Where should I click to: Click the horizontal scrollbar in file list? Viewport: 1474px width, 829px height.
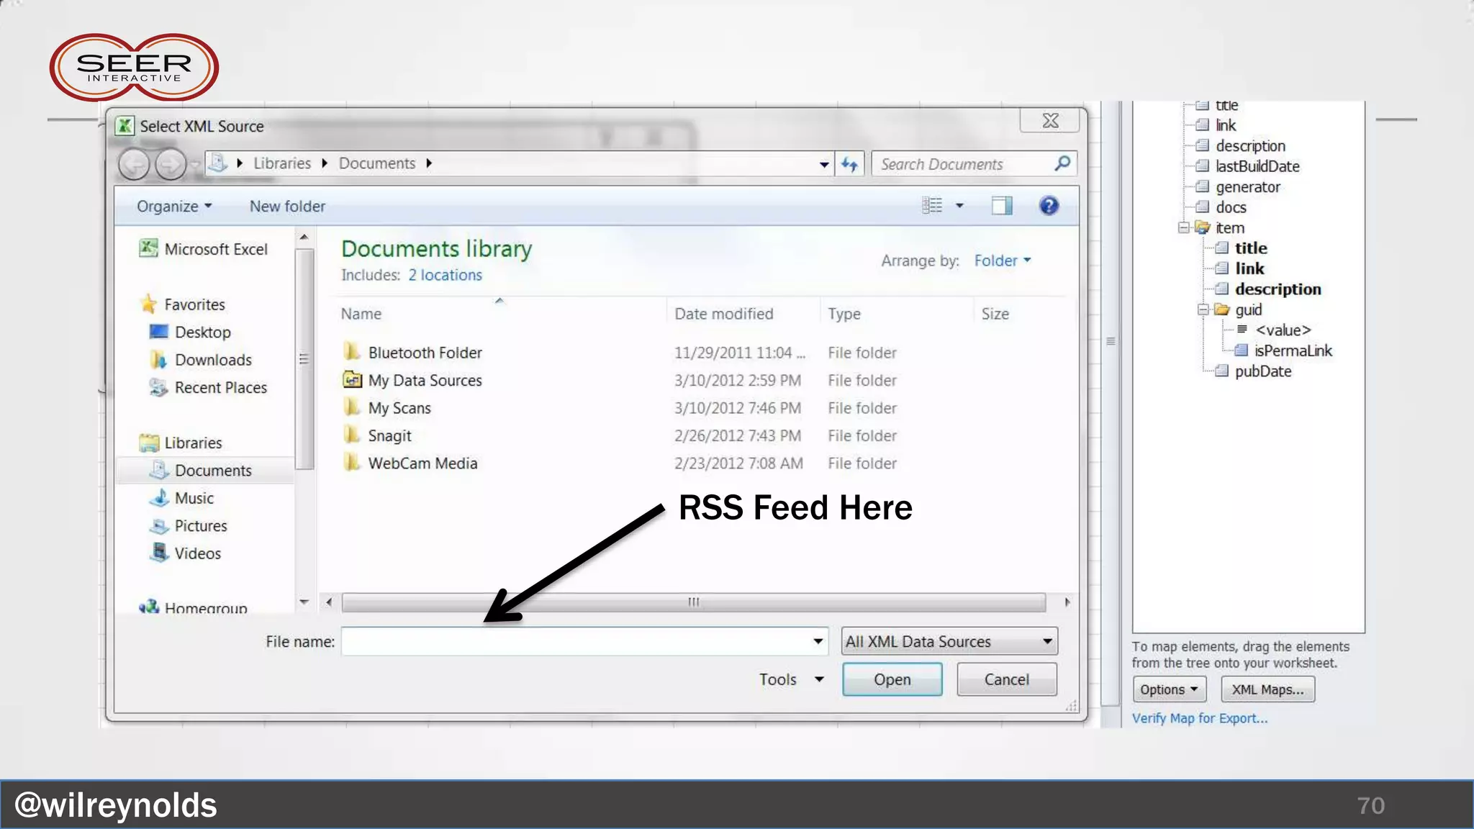pyautogui.click(x=693, y=602)
